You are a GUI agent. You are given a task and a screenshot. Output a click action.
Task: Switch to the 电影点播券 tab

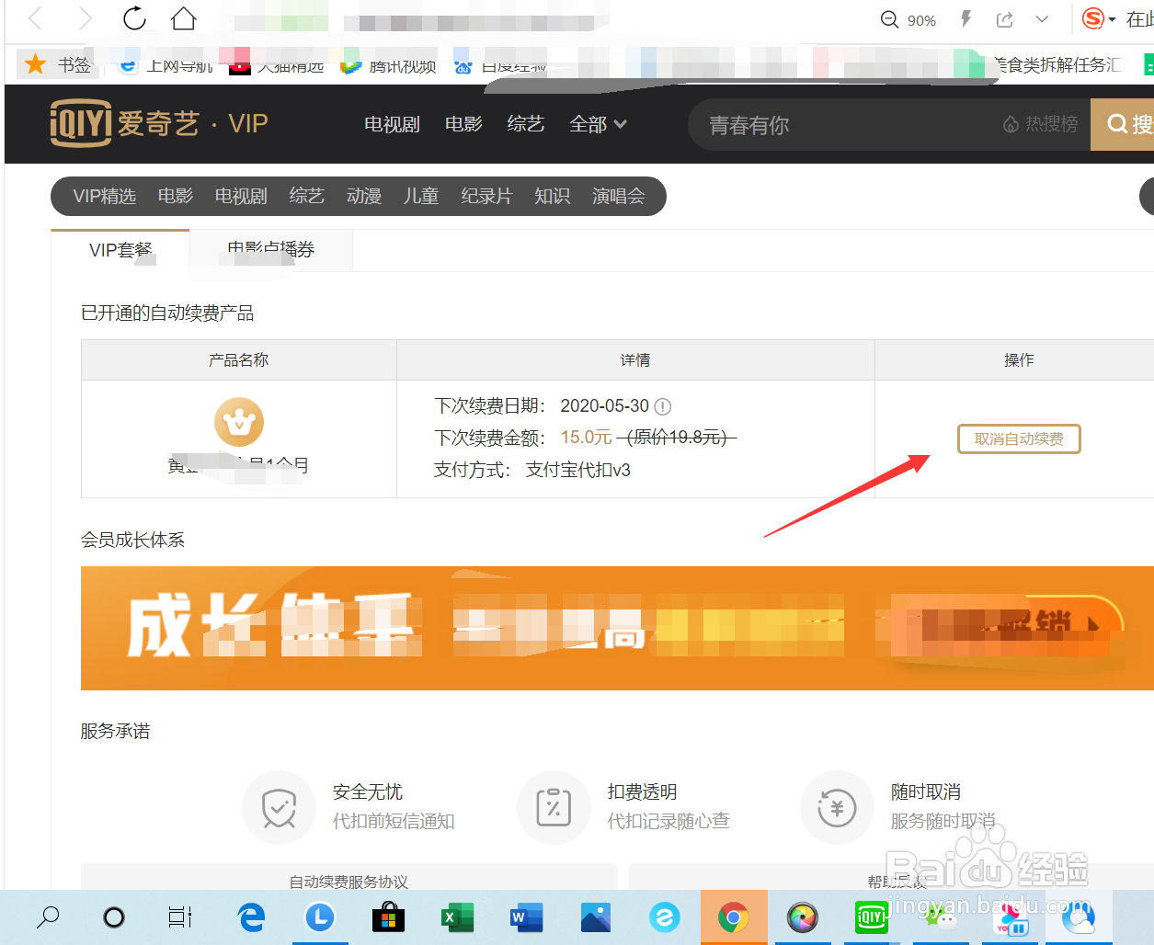(x=271, y=250)
